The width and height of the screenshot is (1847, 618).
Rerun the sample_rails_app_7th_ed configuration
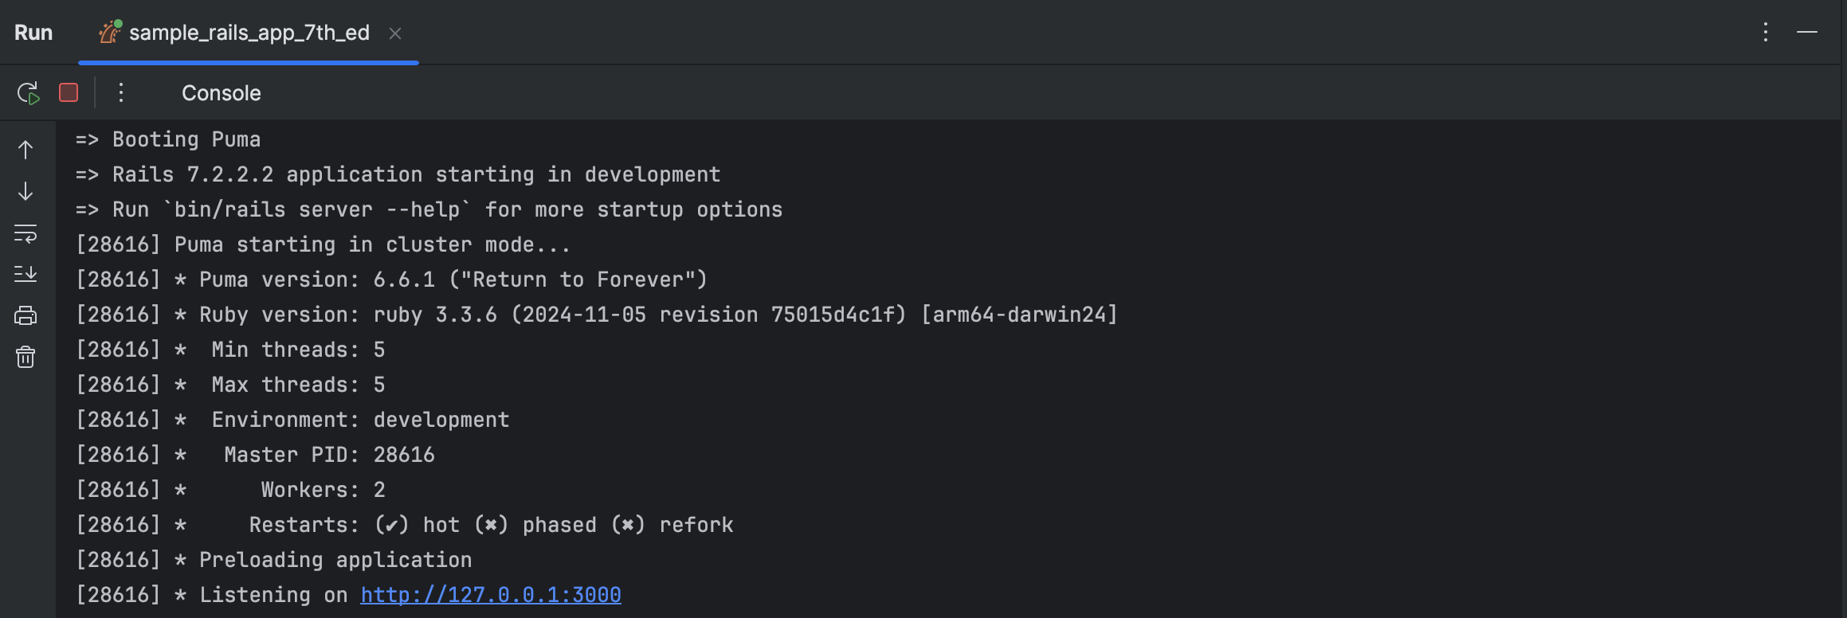point(28,93)
